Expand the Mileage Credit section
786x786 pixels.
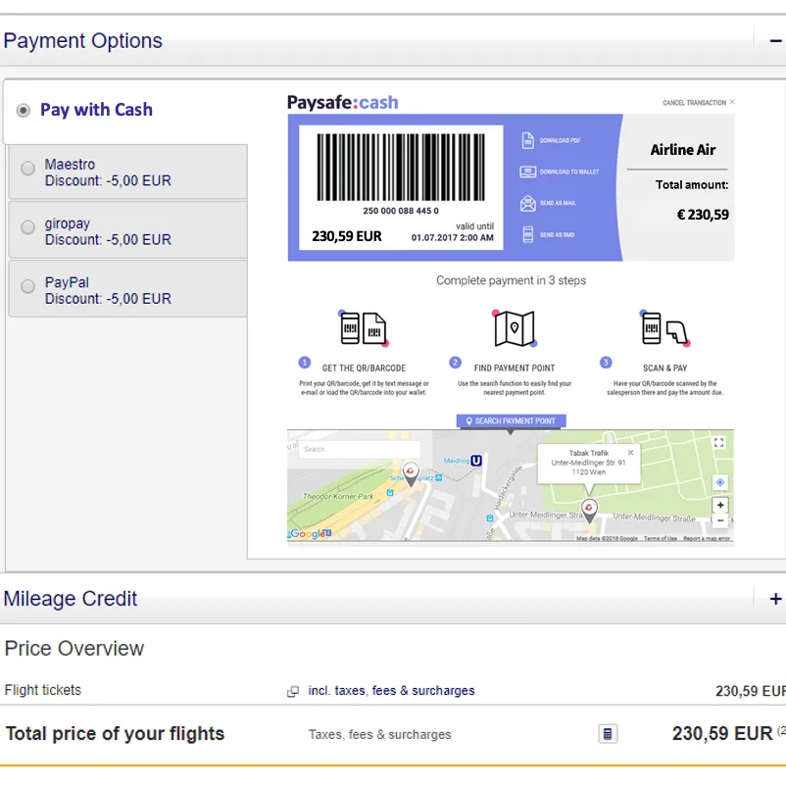[x=774, y=597]
